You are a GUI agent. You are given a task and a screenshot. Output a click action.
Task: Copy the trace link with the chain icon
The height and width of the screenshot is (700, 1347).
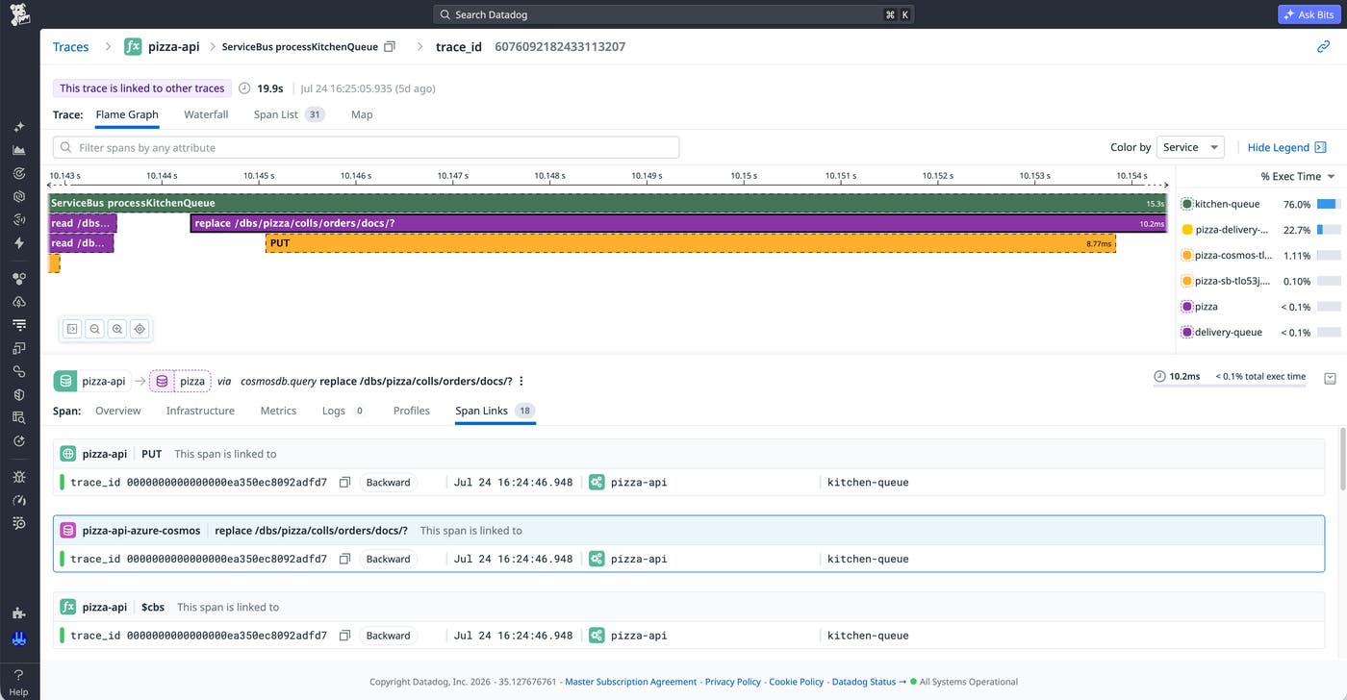[x=1323, y=46]
